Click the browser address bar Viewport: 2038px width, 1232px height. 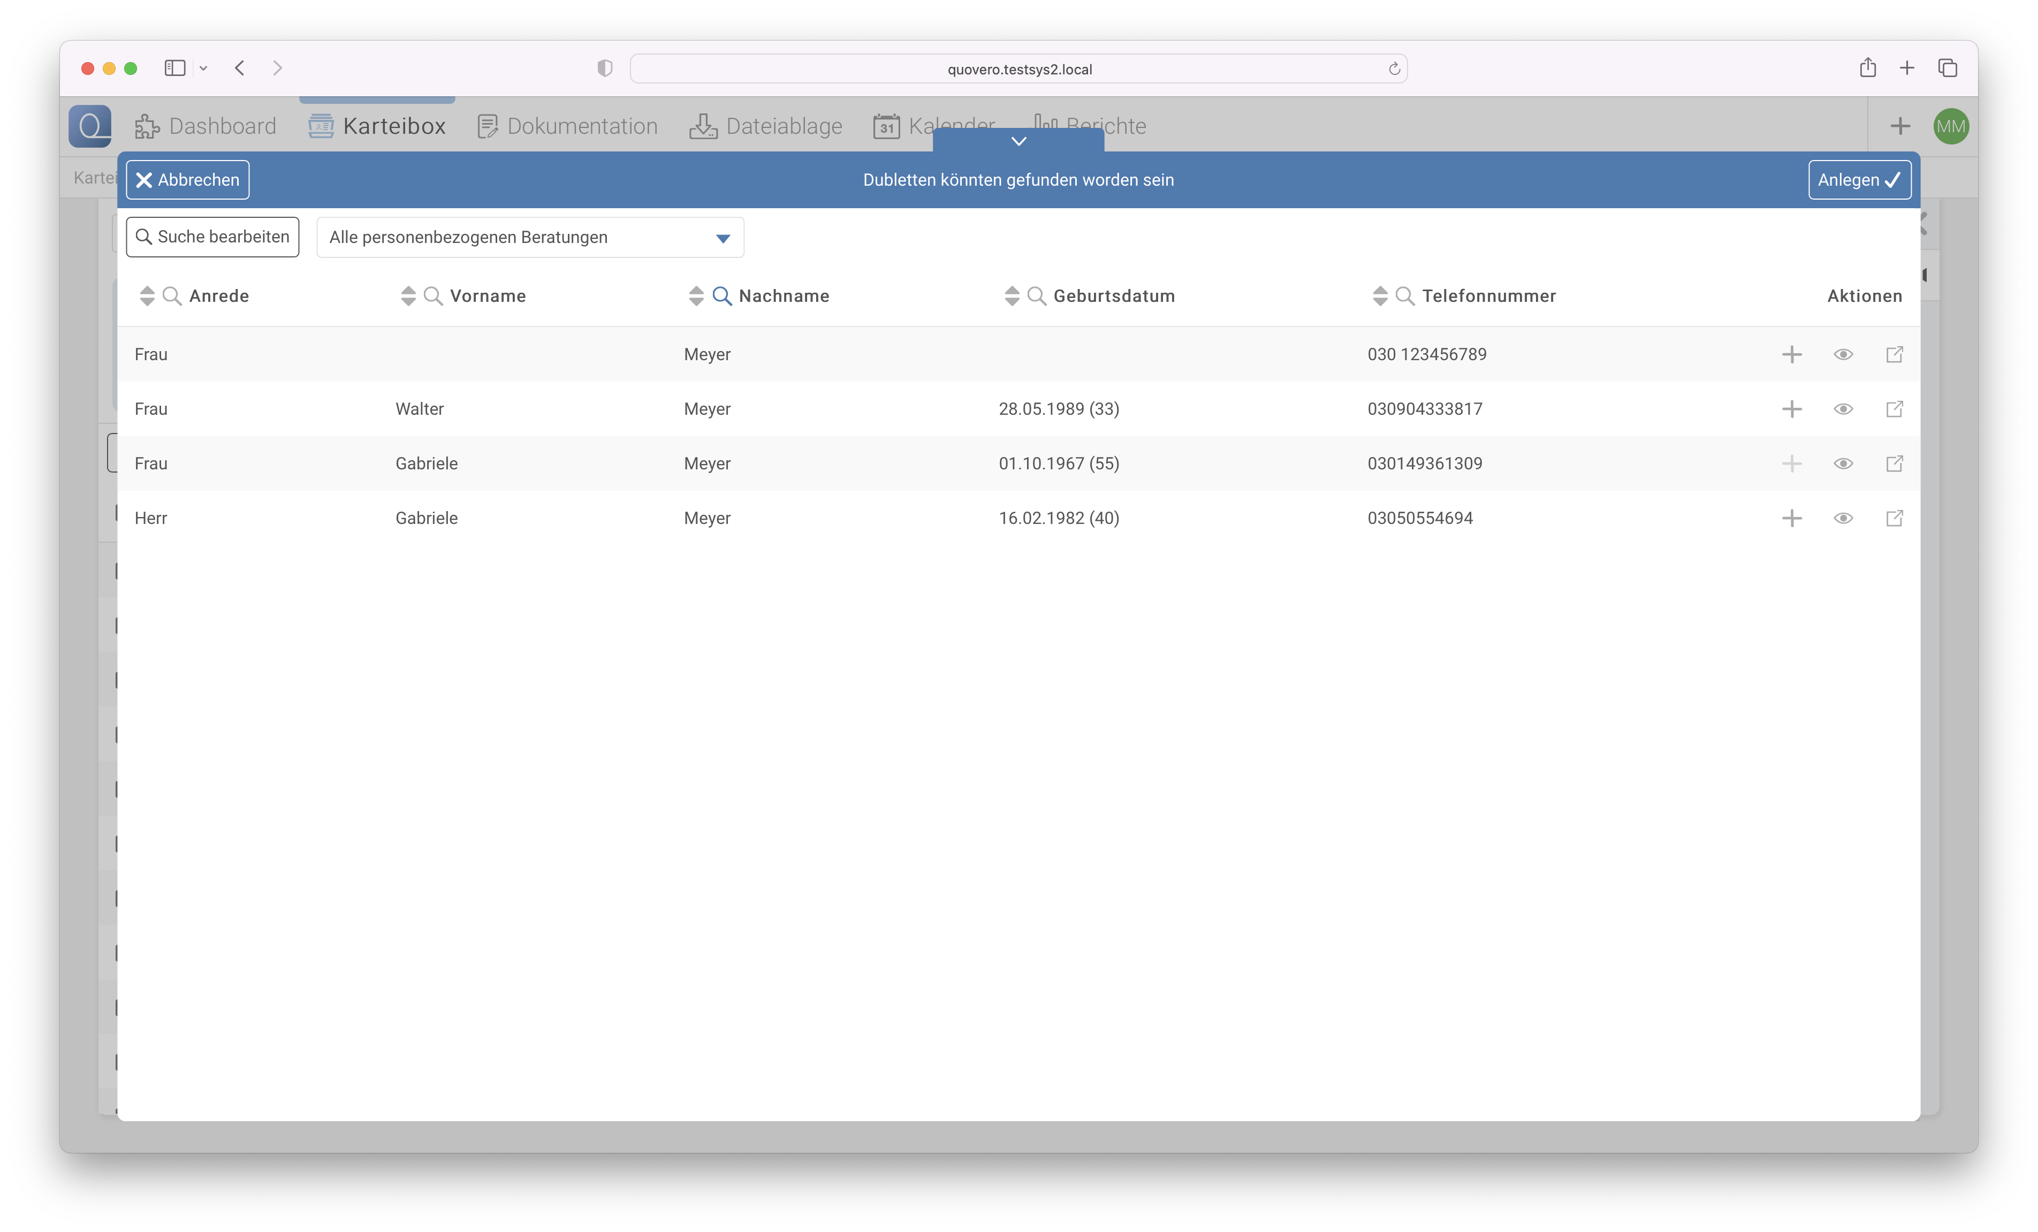(x=1018, y=69)
